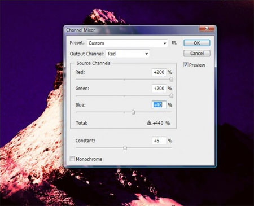
Task: Click the Preset: label
Action: point(77,43)
